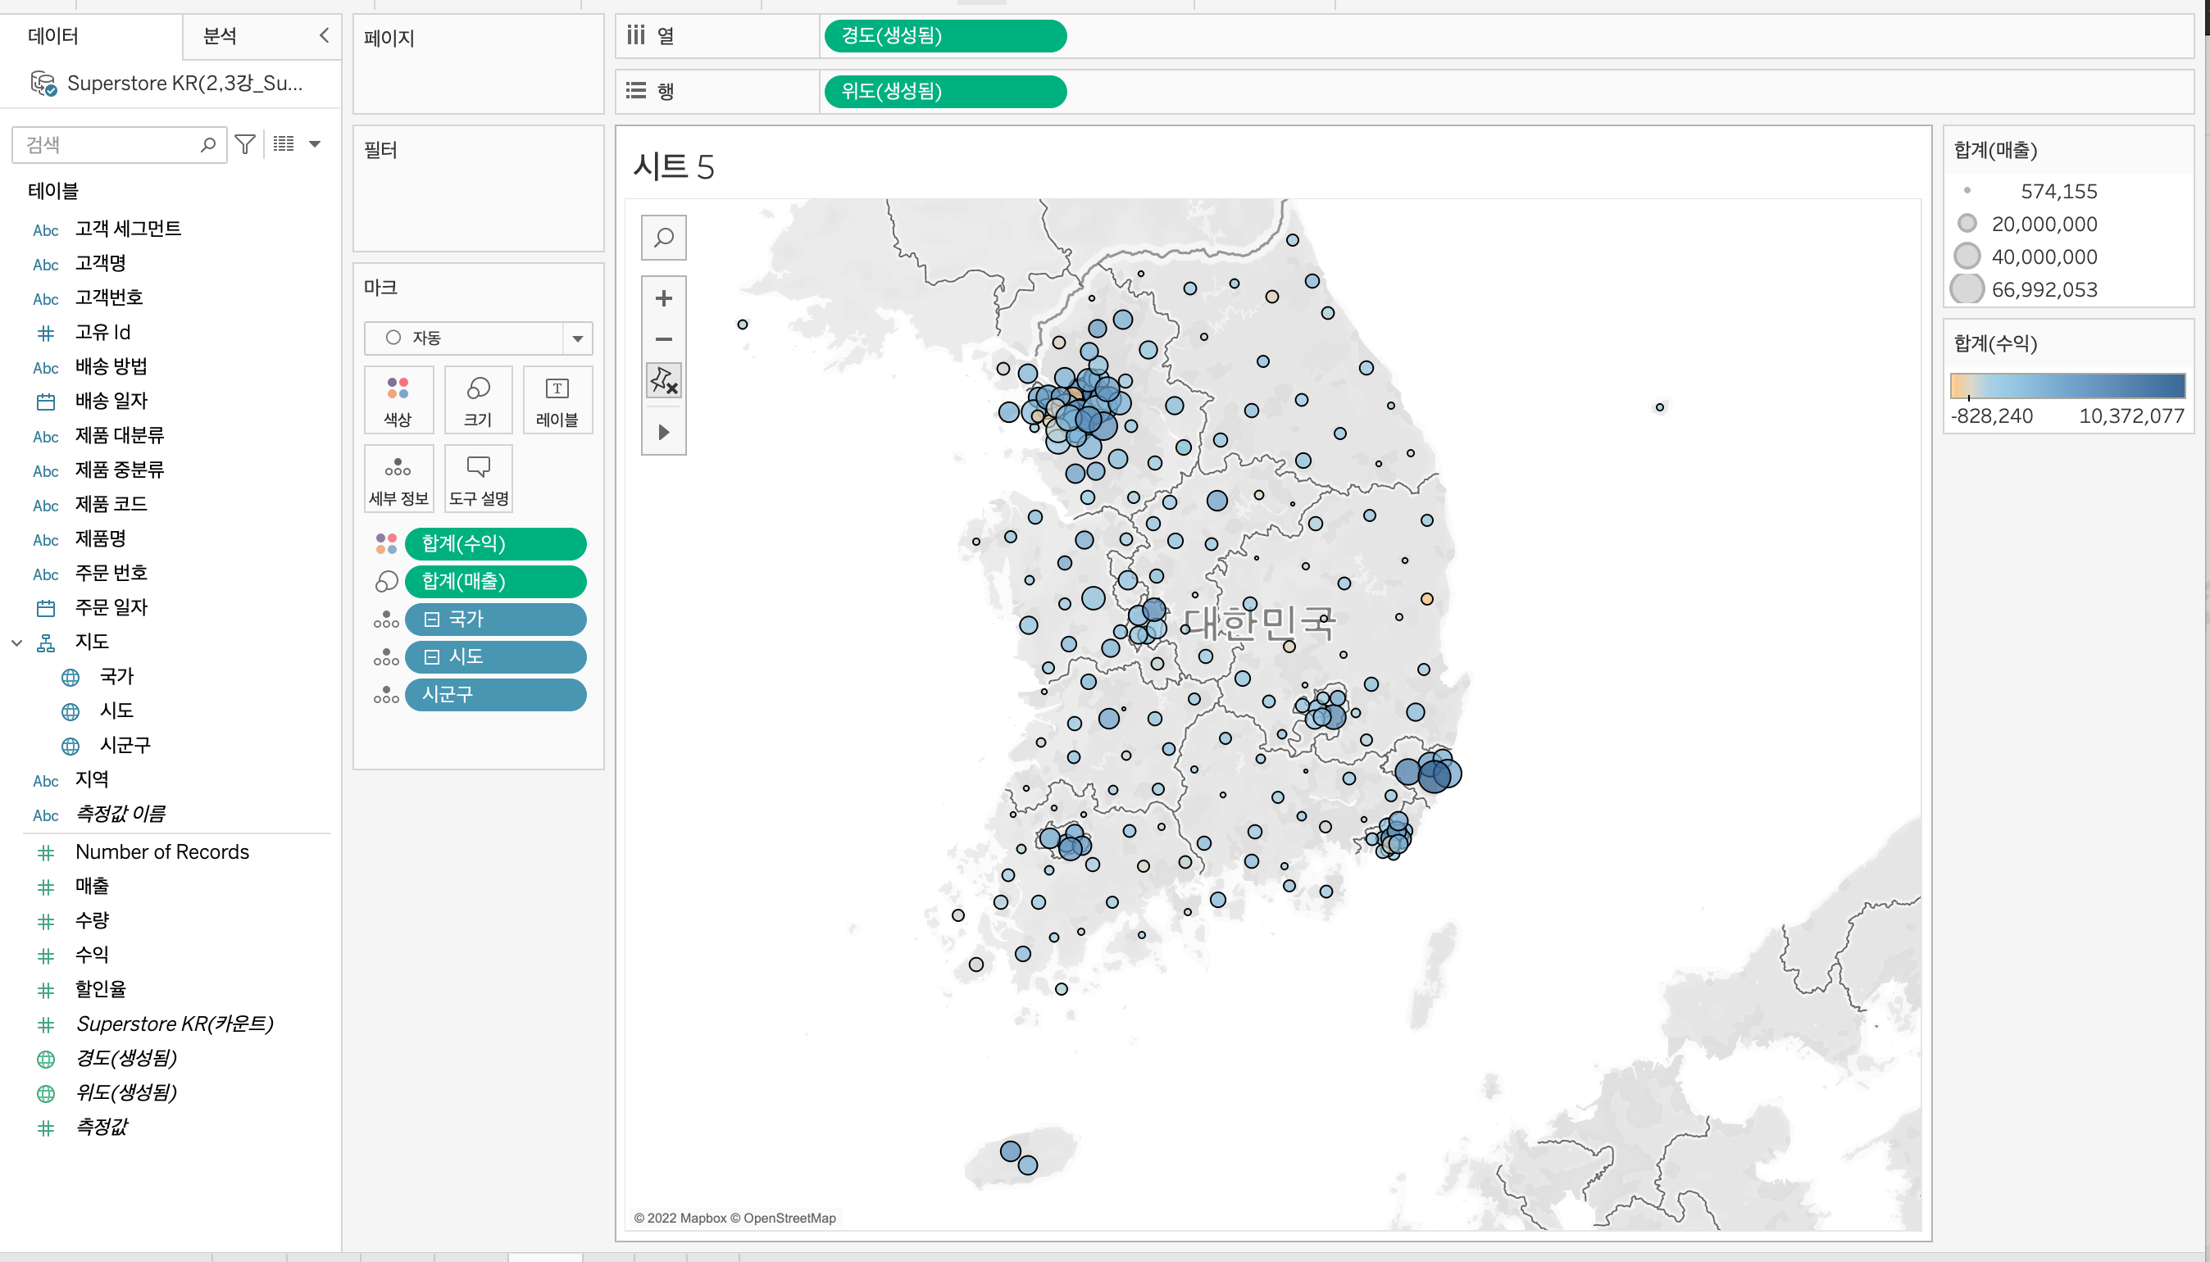Open the 색상 color mark card

[x=398, y=400]
